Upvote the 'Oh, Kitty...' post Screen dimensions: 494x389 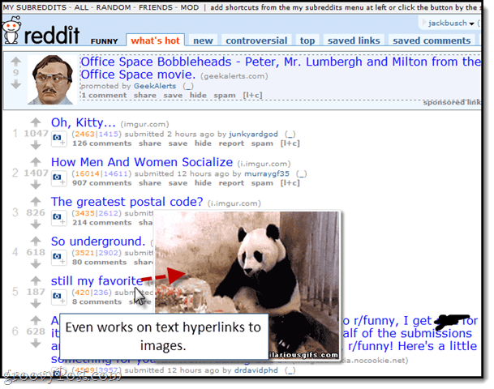pos(36,122)
